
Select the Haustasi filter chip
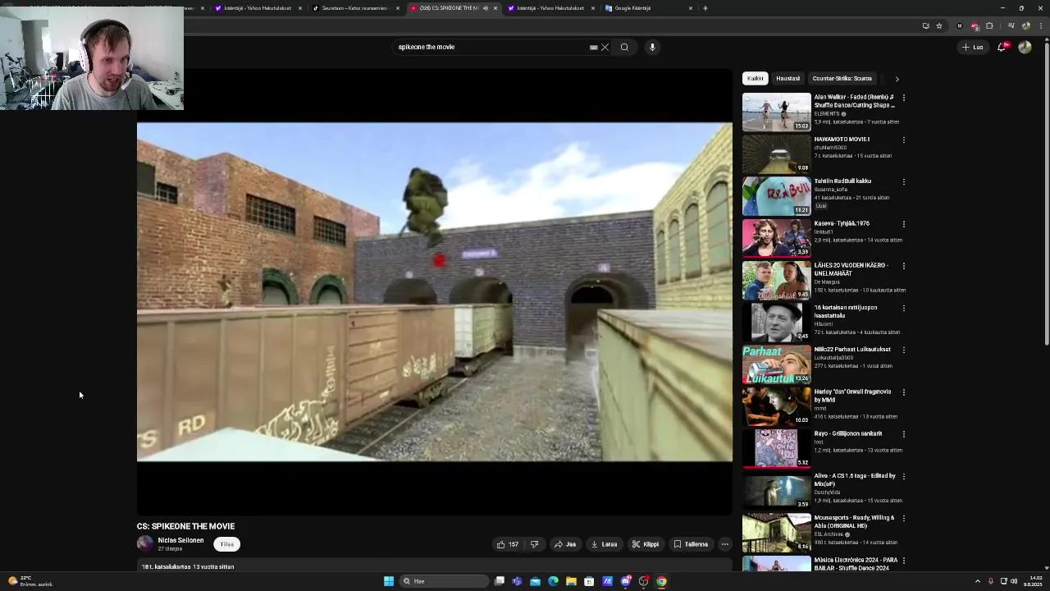click(x=787, y=79)
